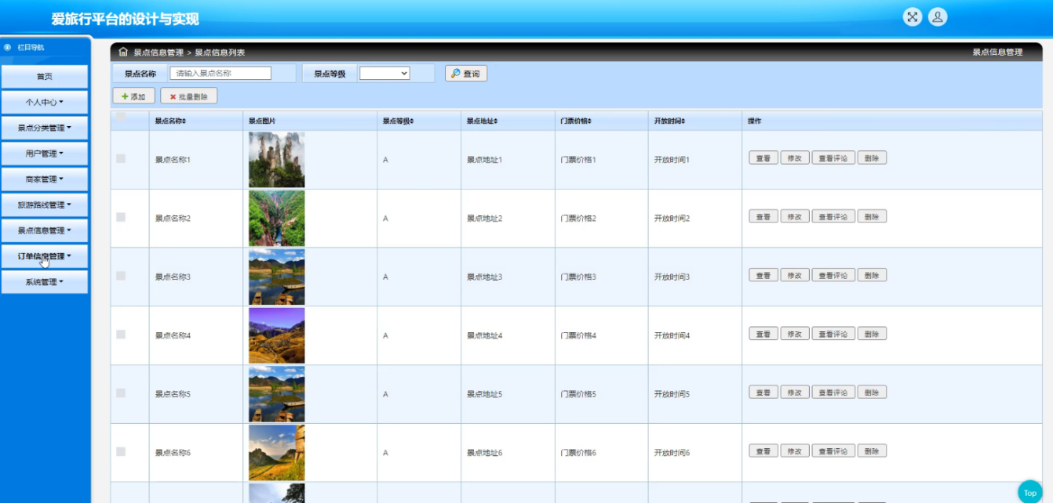1053x503 pixels.
Task: Open the thumbnail image of 景点名称4
Action: pos(276,336)
